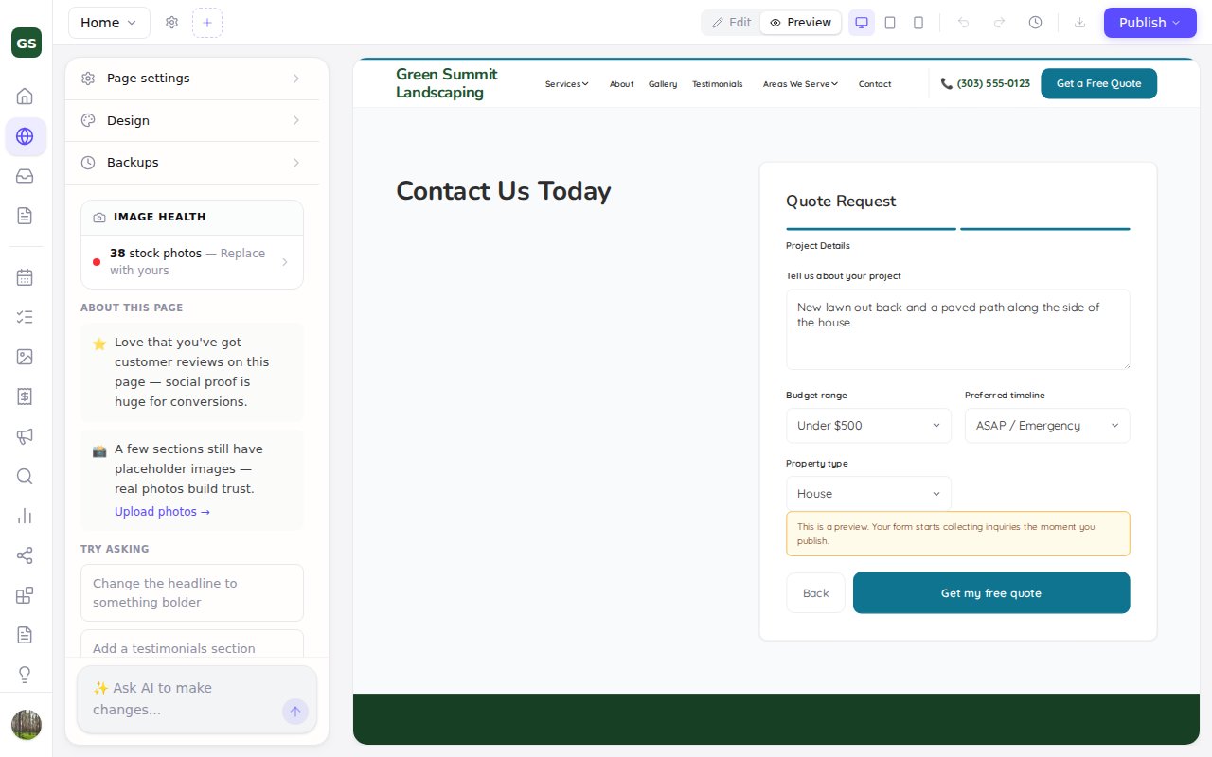
Task: Click the Quote Request form title
Action: tap(841, 201)
